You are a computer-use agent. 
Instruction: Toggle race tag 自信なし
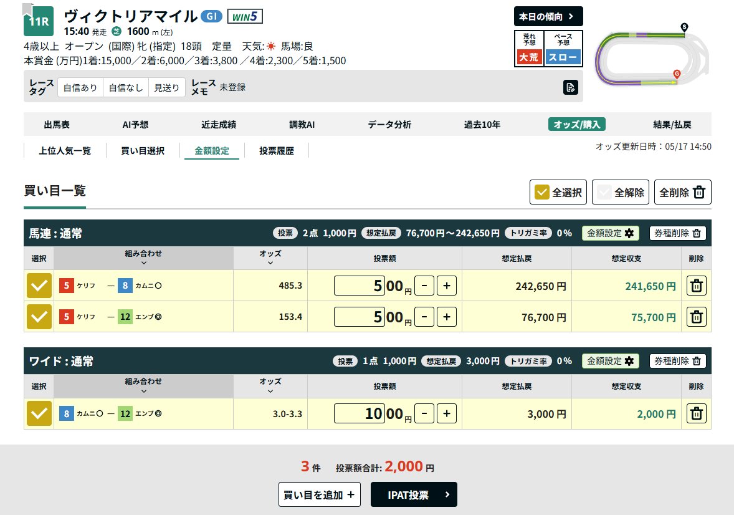click(x=125, y=88)
